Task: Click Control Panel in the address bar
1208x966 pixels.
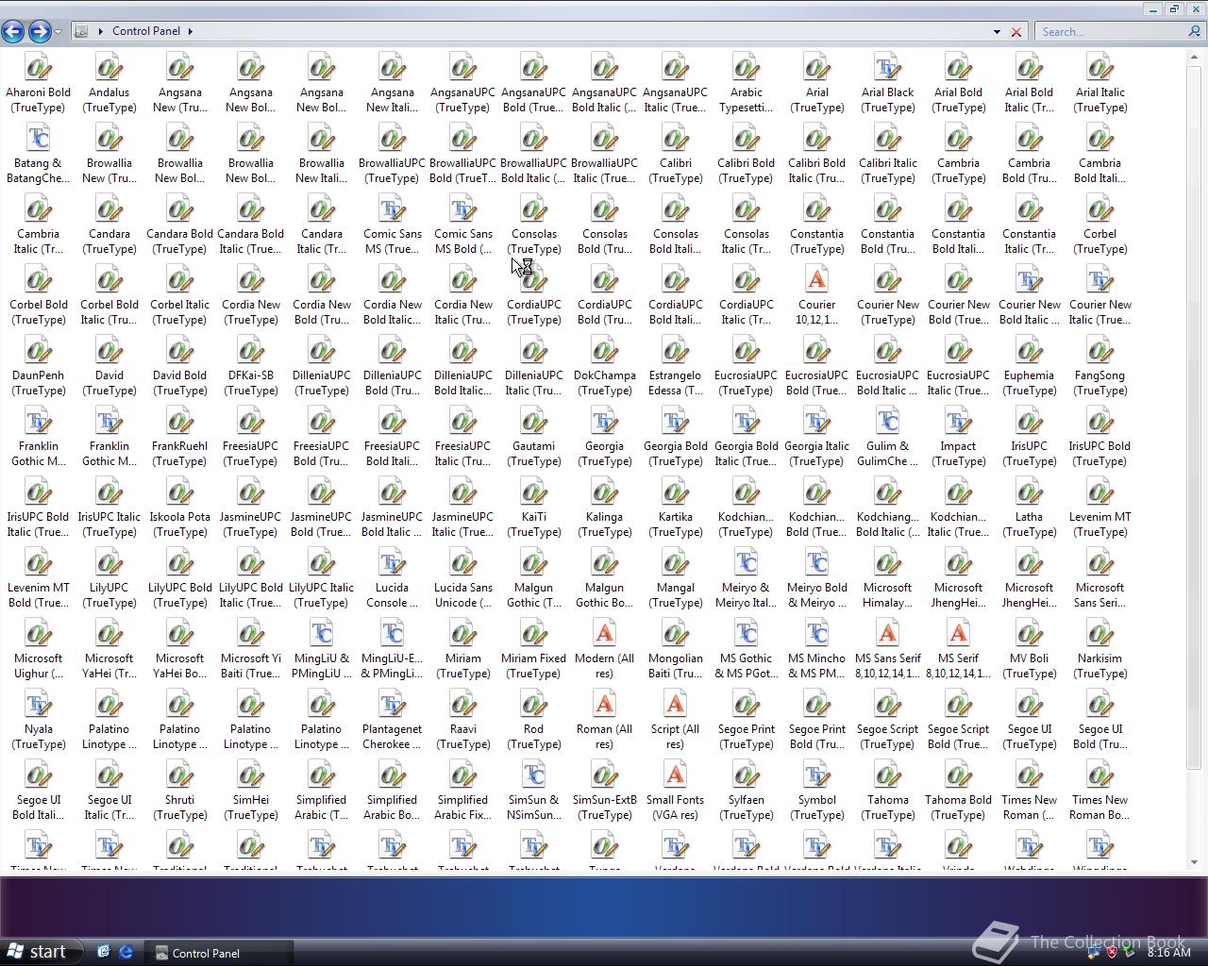Action: (x=146, y=31)
